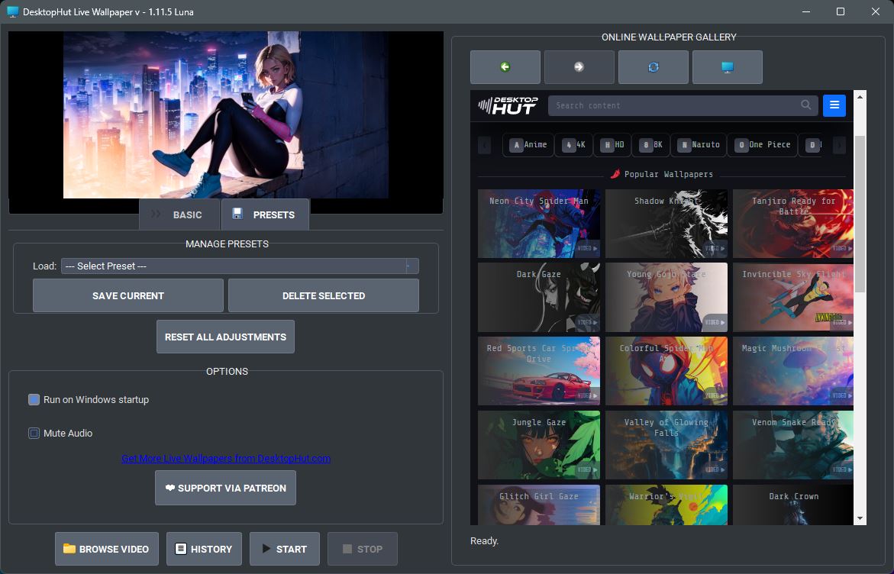Screen dimensions: 894x574
Task: Click the DesktopHut logo
Action: click(x=508, y=105)
